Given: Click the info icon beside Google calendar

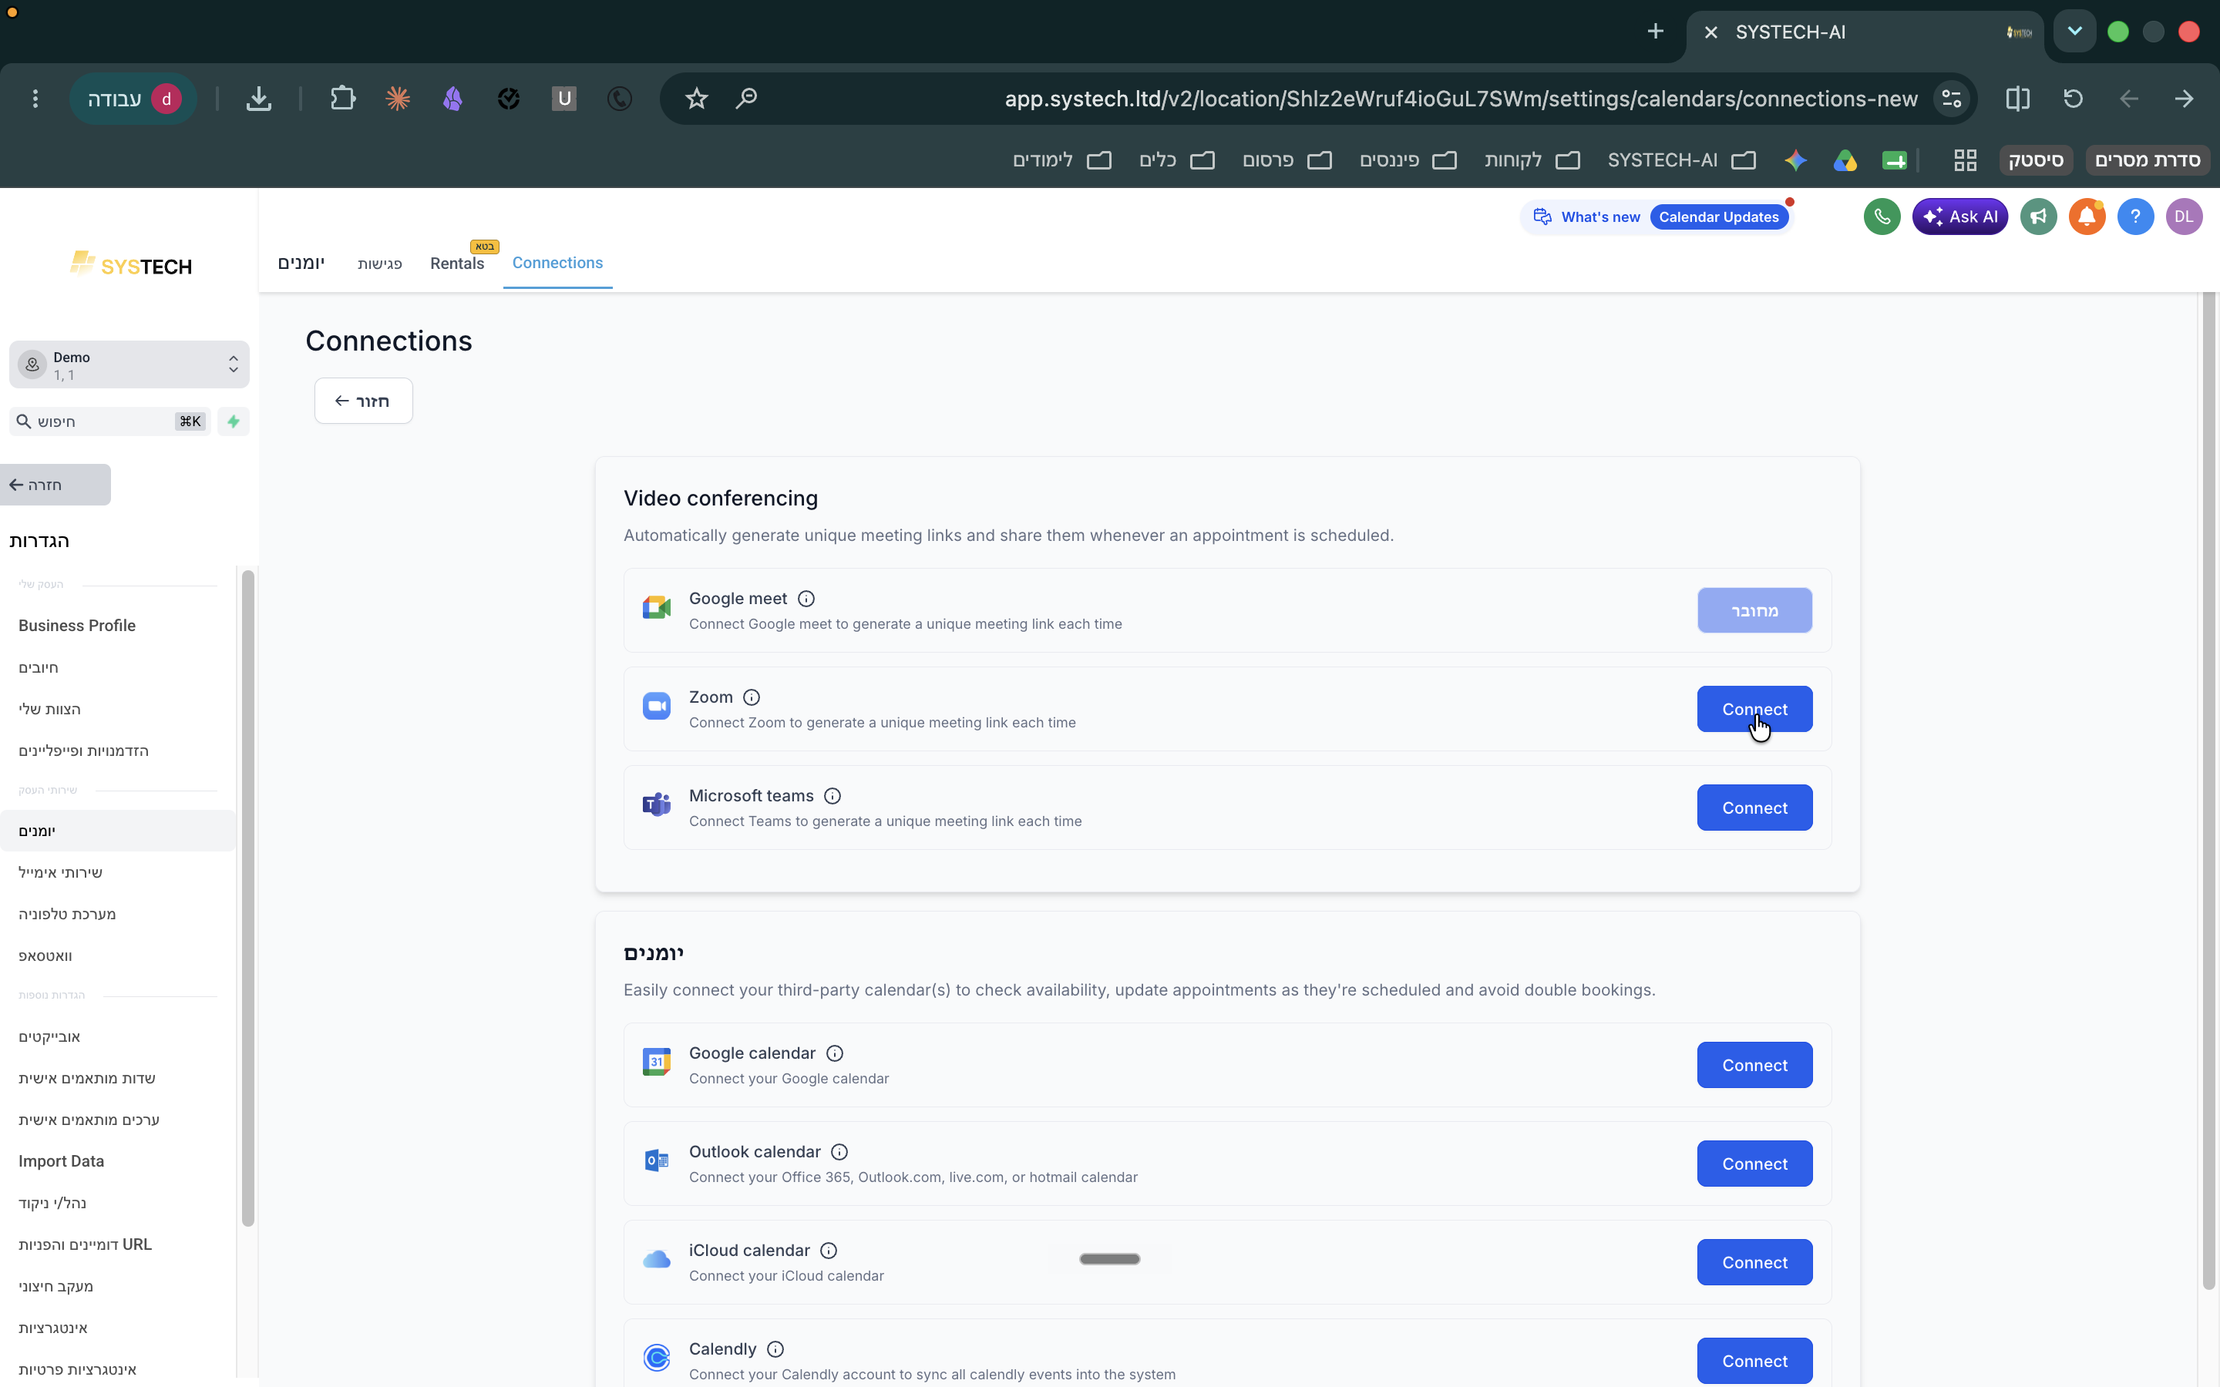Looking at the screenshot, I should (x=835, y=1053).
